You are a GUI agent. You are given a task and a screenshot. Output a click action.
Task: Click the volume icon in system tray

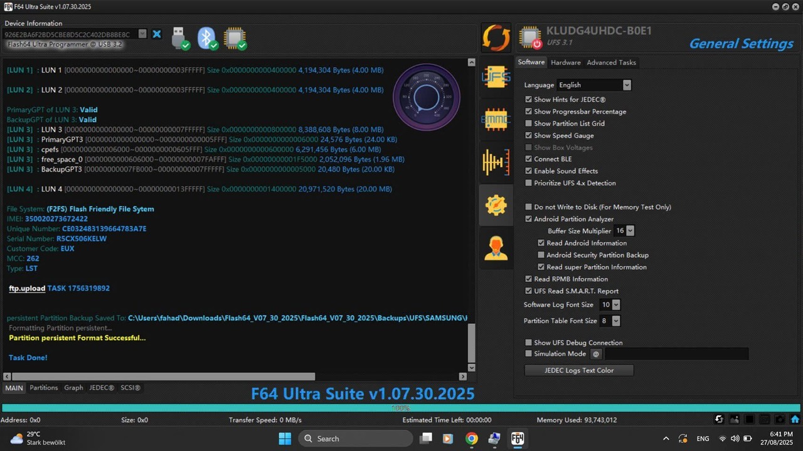pos(734,438)
